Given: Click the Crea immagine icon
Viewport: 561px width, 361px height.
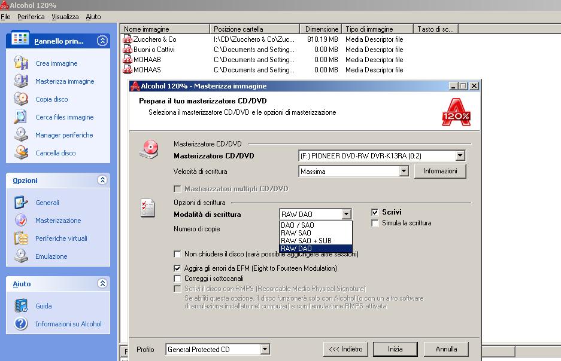Looking at the screenshot, I should [x=21, y=63].
